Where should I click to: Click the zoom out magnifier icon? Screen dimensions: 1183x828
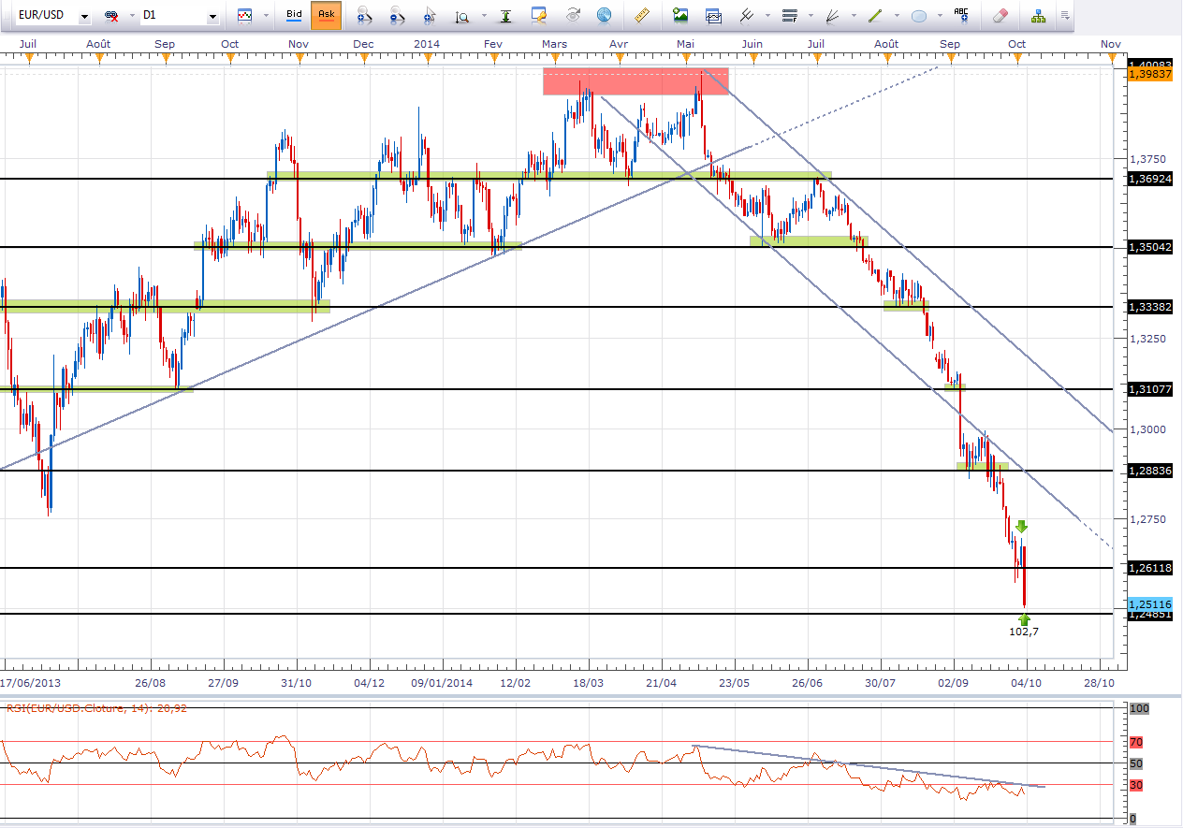(397, 16)
